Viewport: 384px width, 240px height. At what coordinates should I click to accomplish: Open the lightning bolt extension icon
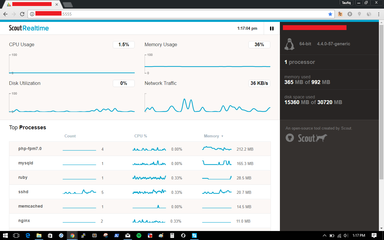(x=350, y=14)
